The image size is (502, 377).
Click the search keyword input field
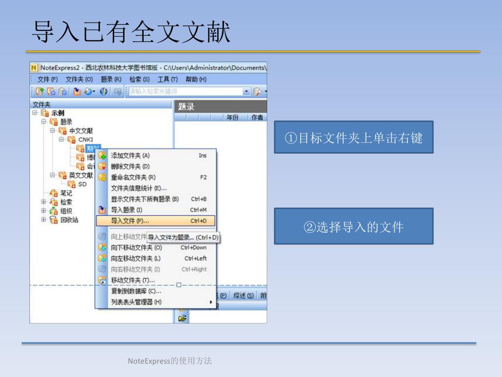pos(186,92)
